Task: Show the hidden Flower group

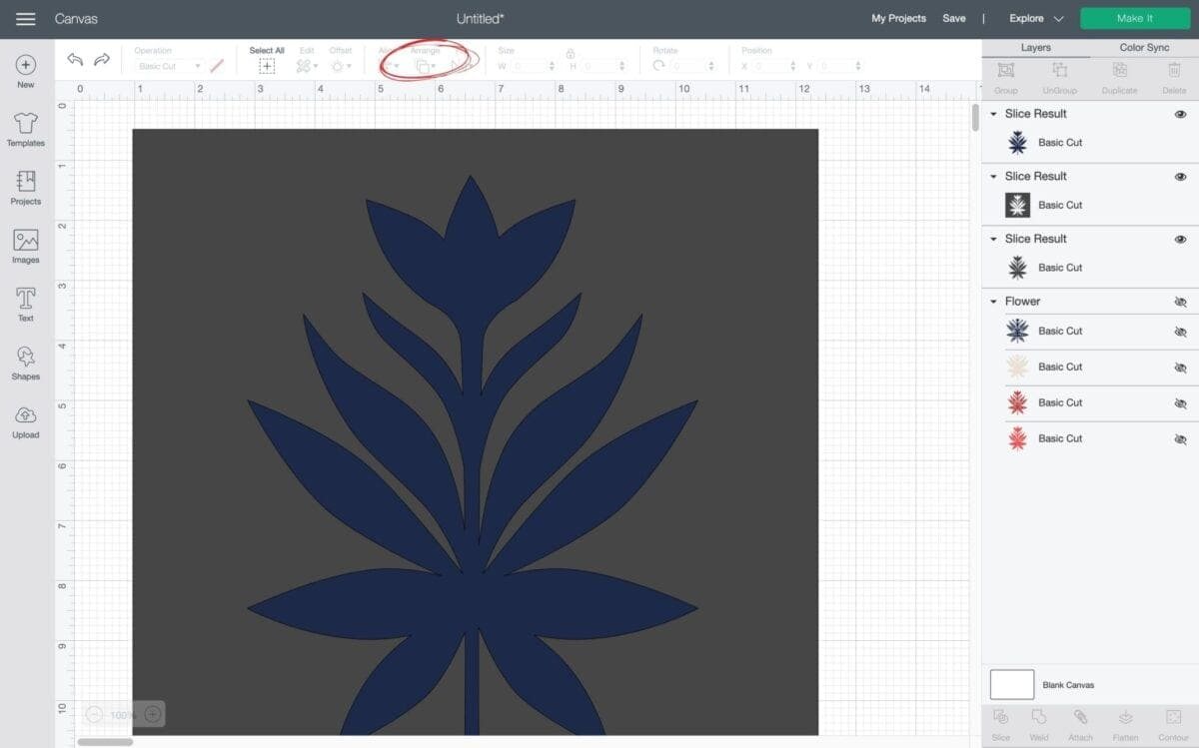Action: (1180, 302)
